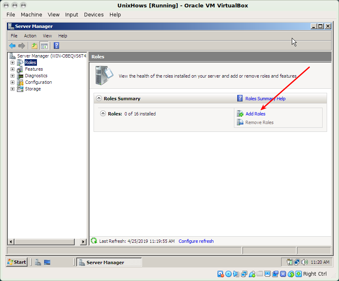Click the tree pane's left scroll arrow
This screenshot has width=339, height=281.
click(11, 242)
